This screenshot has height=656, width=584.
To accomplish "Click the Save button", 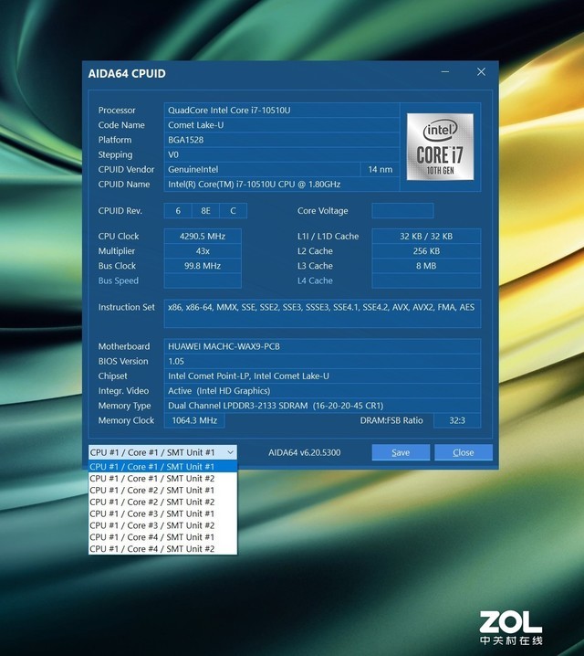I will [x=401, y=452].
